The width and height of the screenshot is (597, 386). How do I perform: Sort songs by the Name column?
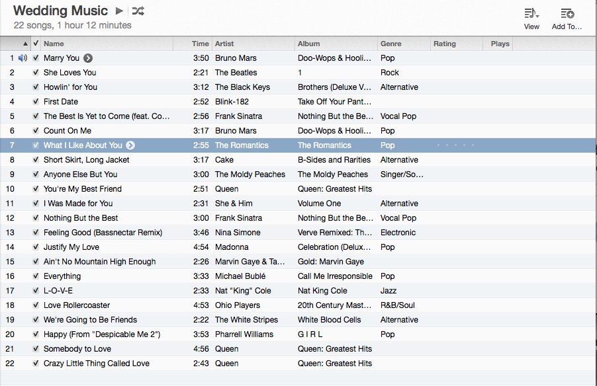(107, 44)
